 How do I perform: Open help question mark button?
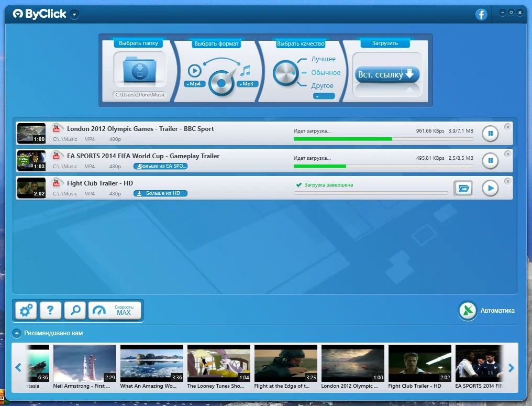point(51,310)
